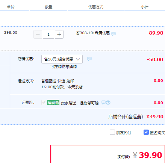
Task: Open the 省50元:组合优惠 dropdown
Action: pyautogui.click(x=62, y=59)
